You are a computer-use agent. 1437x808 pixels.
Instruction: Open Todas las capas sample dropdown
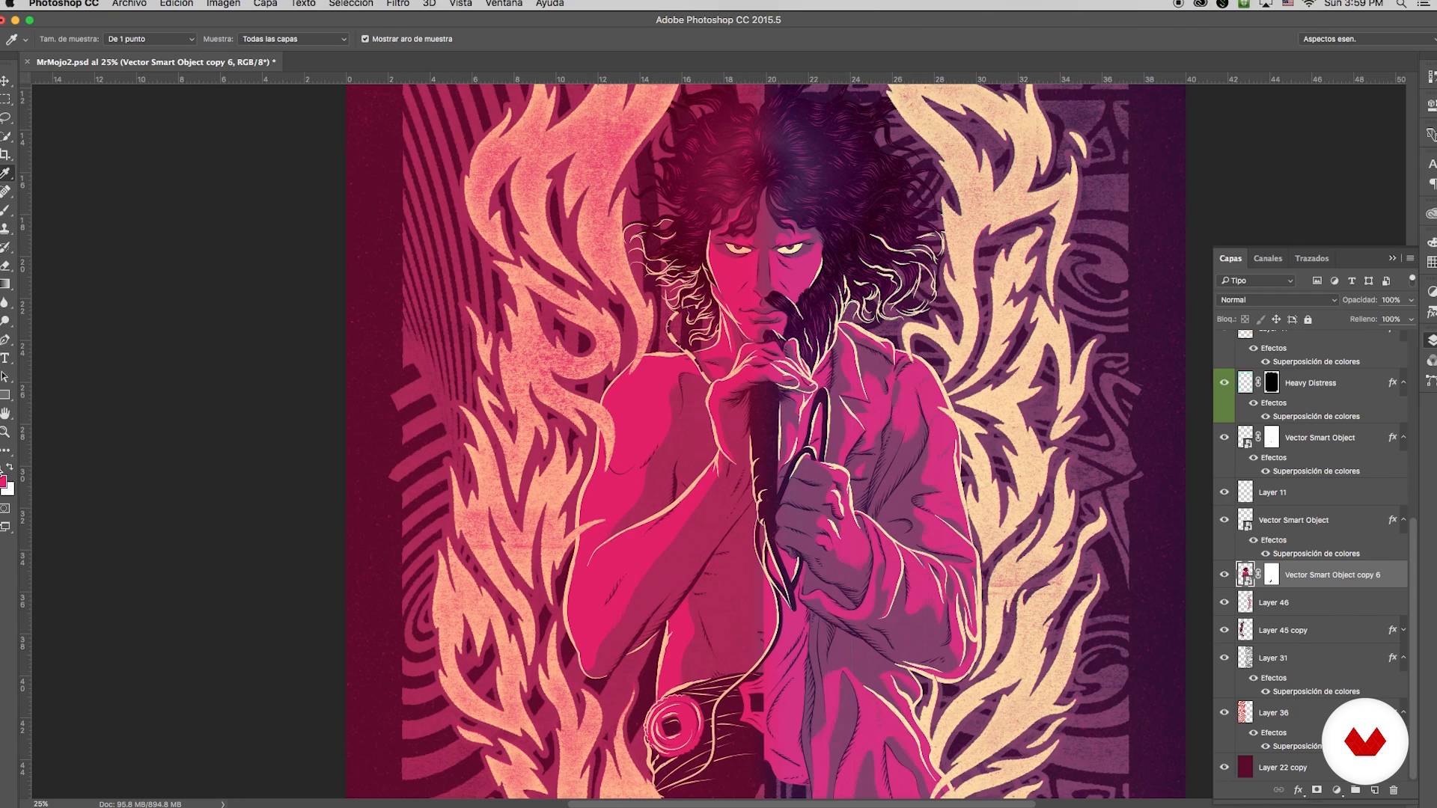coord(293,39)
